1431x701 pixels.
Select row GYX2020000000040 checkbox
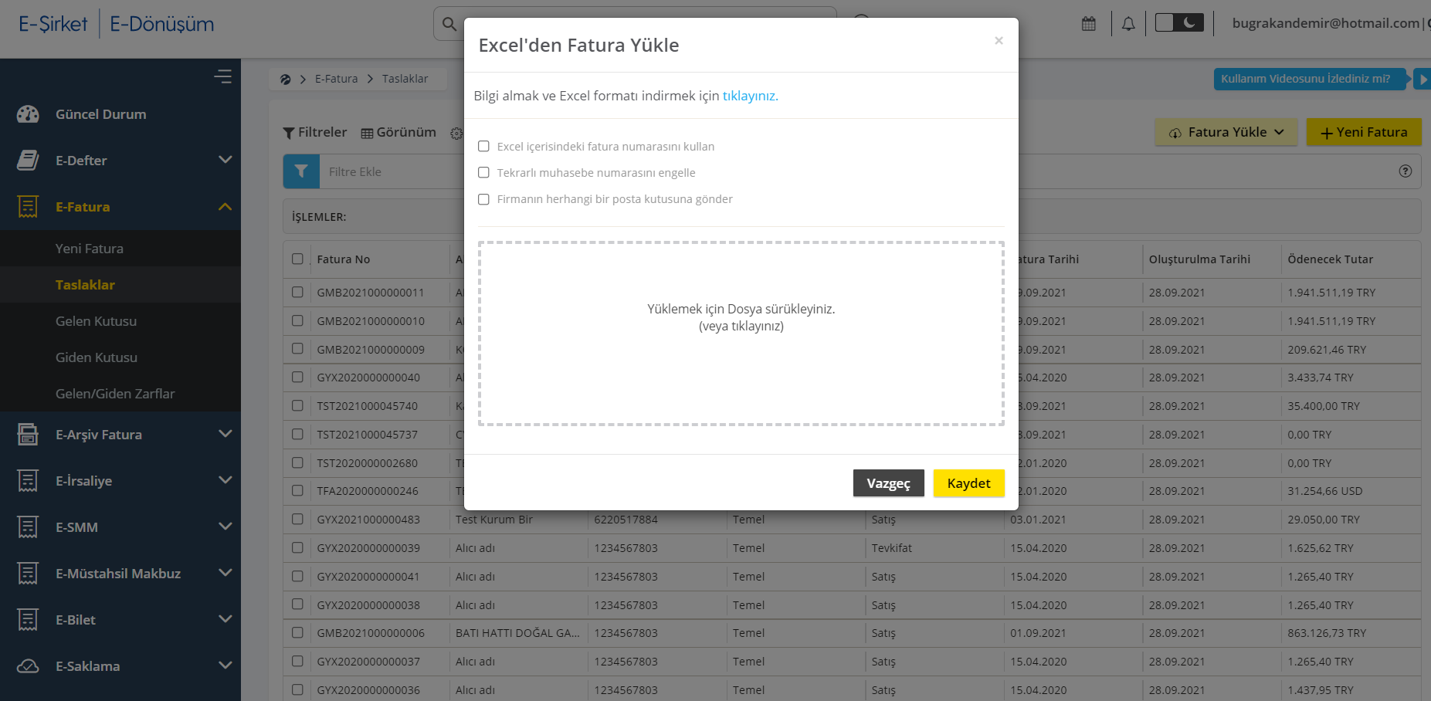[x=297, y=377]
